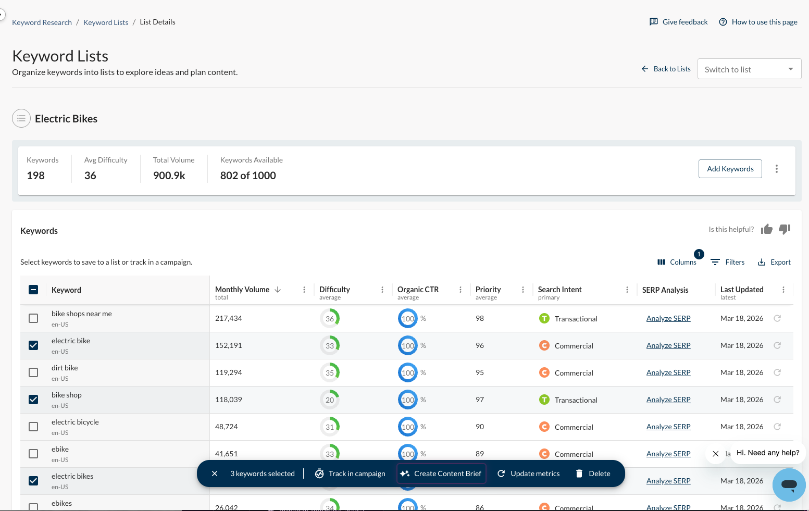Click difficulty gauge for bike shop row
Image resolution: width=809 pixels, height=511 pixels.
(x=330, y=400)
